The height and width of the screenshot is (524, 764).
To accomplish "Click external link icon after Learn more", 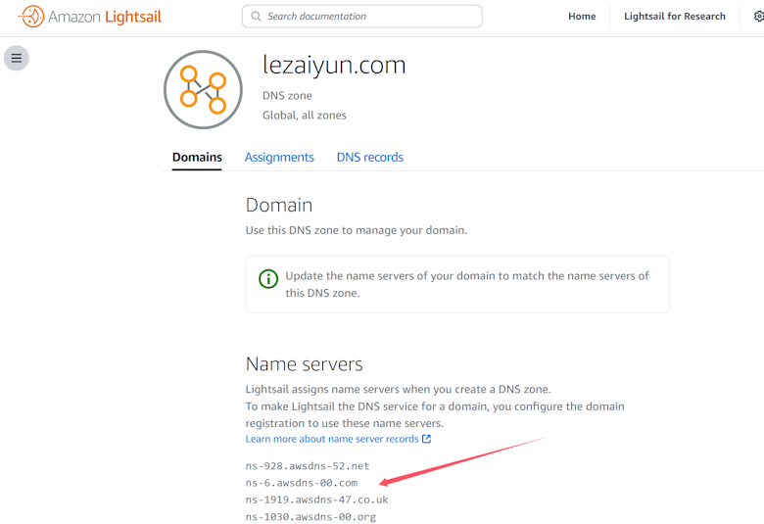I will pyautogui.click(x=426, y=439).
